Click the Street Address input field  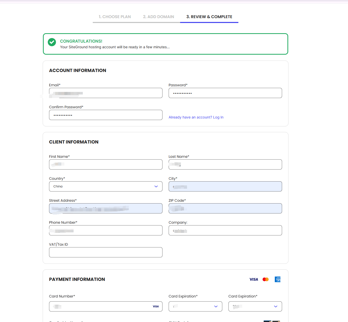(x=106, y=208)
